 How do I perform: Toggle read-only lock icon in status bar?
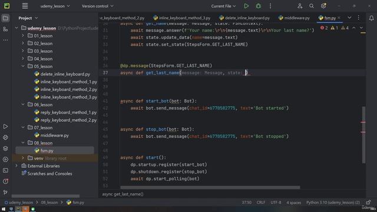pyautogui.click(x=369, y=203)
